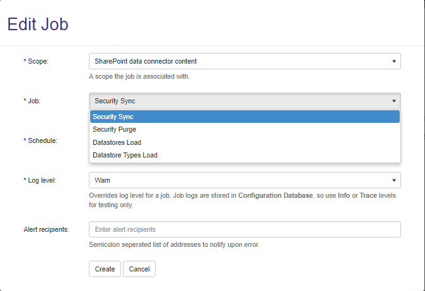The width and height of the screenshot is (425, 291).
Task: Click the Scope help text description
Action: coord(139,76)
